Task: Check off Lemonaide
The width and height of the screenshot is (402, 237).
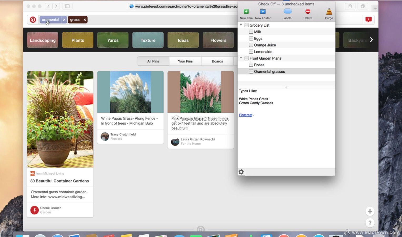Action: click(x=251, y=52)
